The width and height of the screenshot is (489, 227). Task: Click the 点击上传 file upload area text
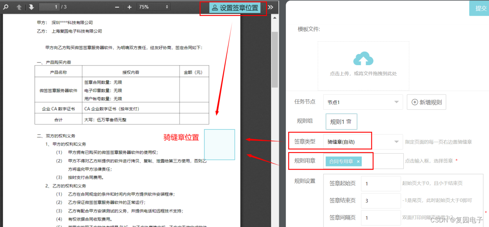(x=363, y=73)
